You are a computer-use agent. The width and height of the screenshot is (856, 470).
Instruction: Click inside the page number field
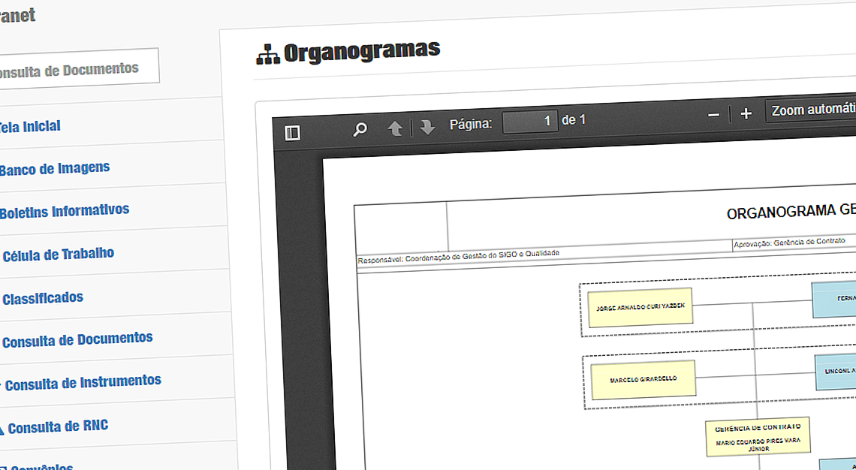coord(530,120)
